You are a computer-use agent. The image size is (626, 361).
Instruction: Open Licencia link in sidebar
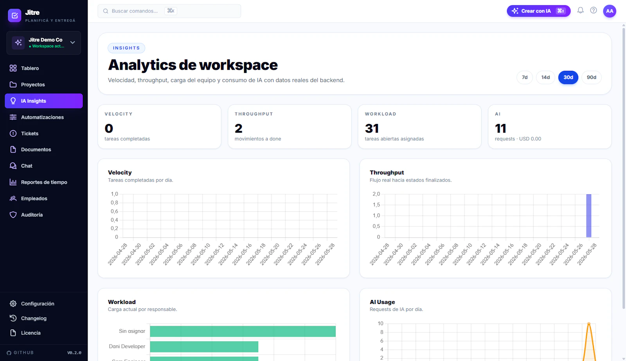tap(44, 333)
